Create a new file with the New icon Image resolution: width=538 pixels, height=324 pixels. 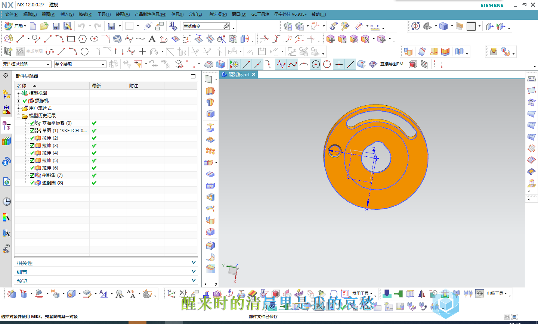[x=33, y=26]
